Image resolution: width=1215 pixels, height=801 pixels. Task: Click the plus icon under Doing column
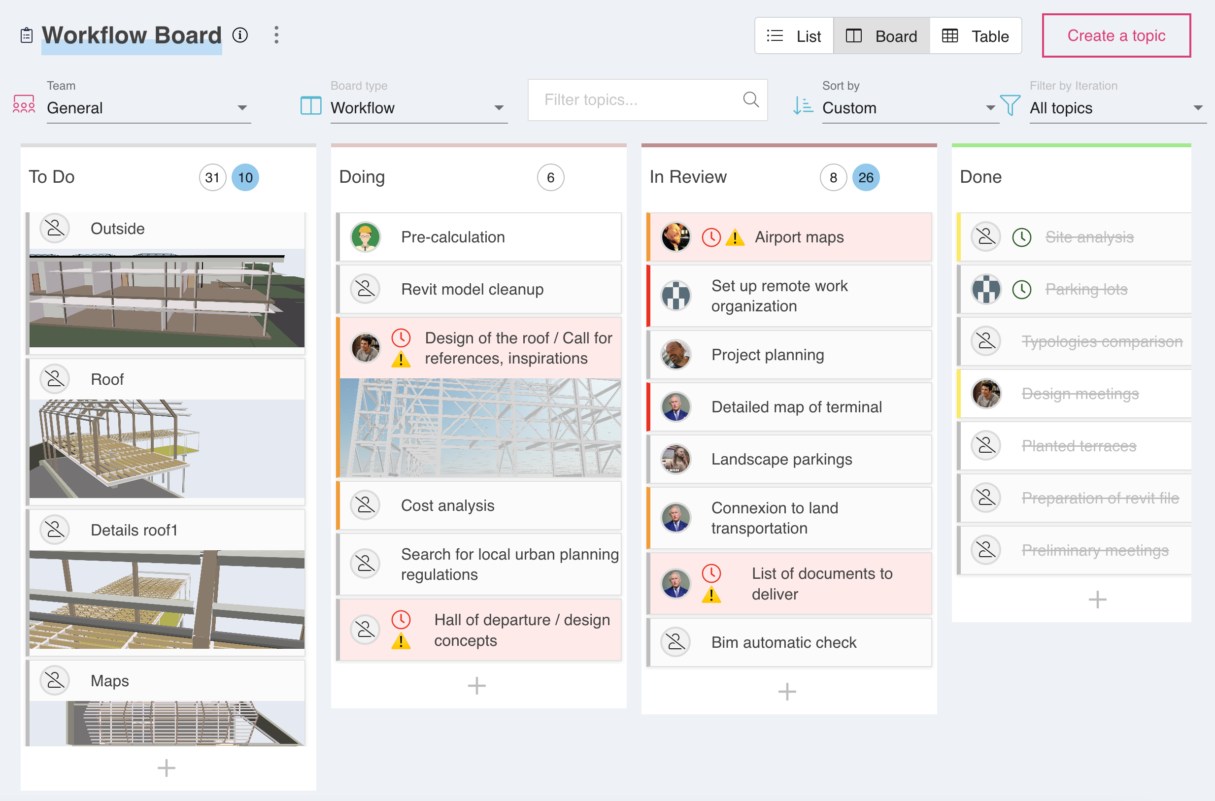coord(476,686)
